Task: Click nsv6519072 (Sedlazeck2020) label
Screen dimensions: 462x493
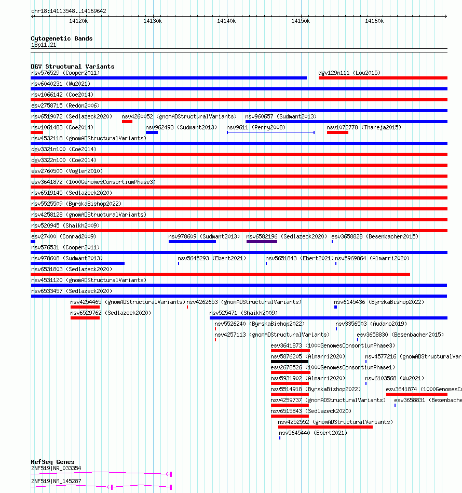Action: click(72, 117)
